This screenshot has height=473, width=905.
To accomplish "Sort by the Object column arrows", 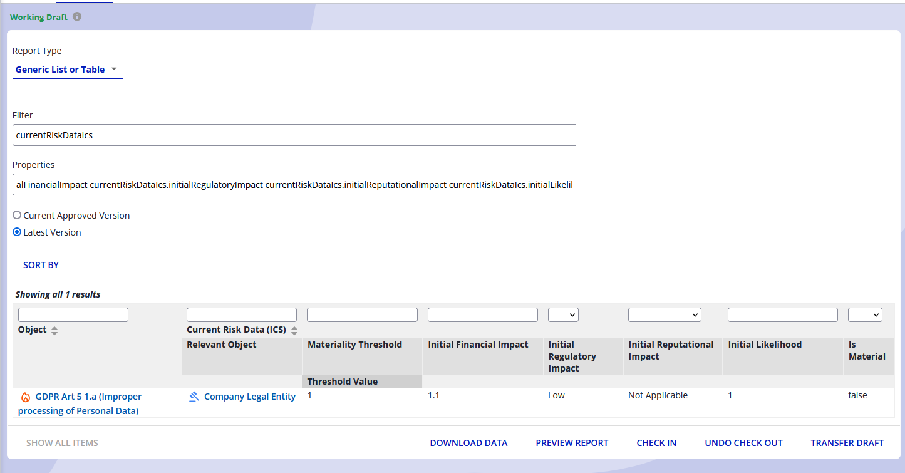I will point(54,330).
